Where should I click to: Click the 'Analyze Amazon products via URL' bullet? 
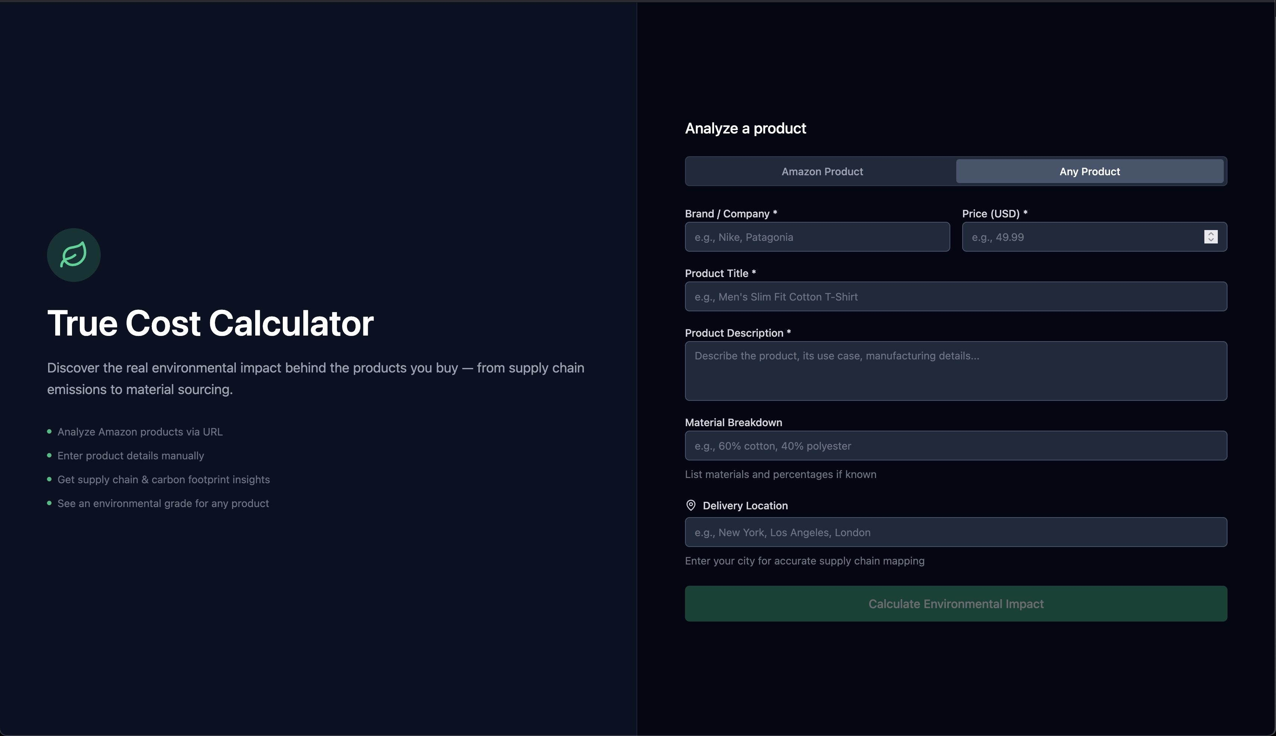click(x=140, y=432)
